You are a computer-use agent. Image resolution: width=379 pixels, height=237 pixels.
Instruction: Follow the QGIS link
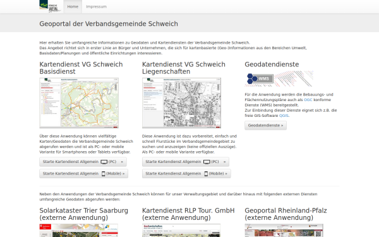284,116
